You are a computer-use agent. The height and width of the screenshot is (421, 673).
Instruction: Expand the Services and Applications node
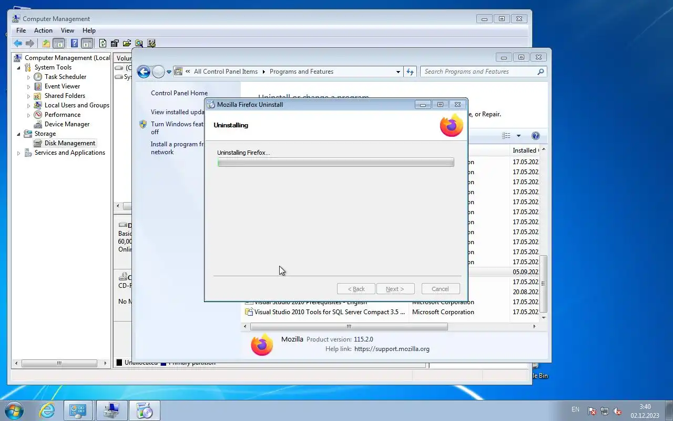click(x=19, y=153)
